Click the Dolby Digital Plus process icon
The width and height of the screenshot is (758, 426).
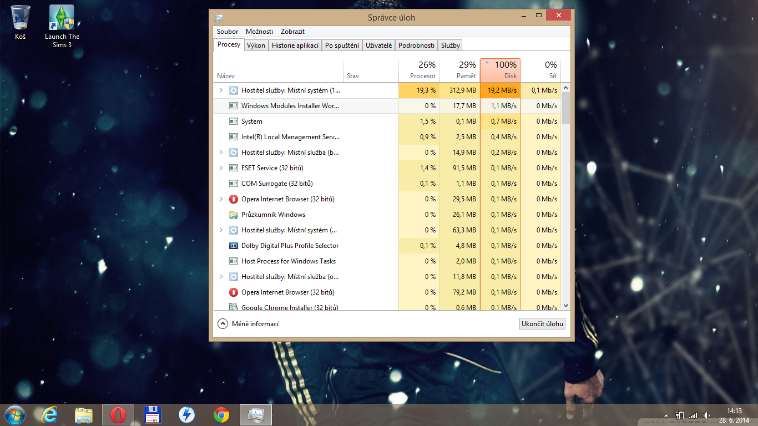coord(234,246)
